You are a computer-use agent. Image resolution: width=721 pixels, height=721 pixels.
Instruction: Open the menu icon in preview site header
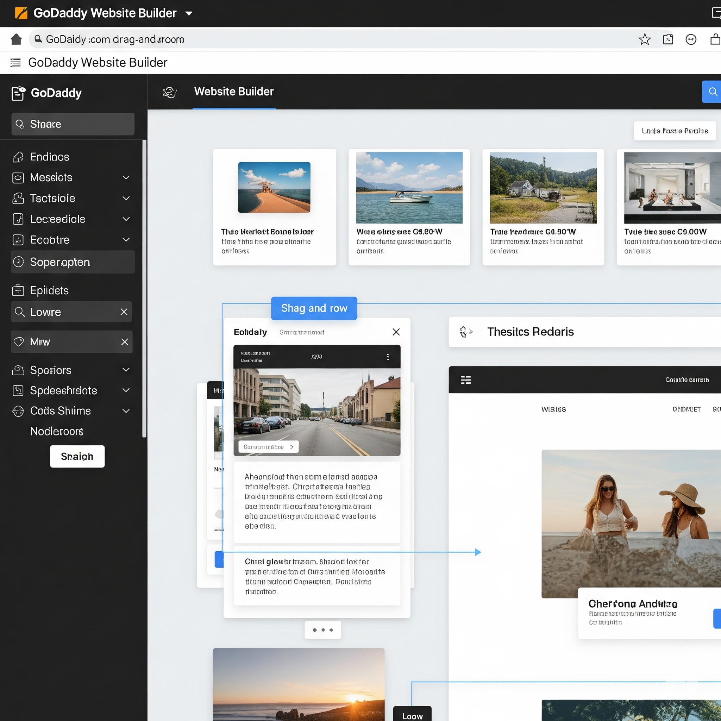coord(466,380)
